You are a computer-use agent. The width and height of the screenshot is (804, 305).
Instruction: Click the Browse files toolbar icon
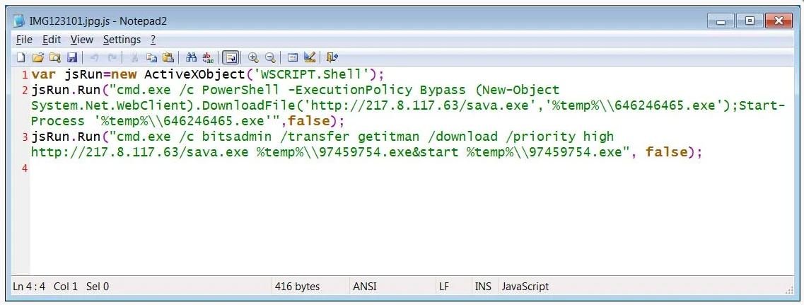(x=55, y=57)
